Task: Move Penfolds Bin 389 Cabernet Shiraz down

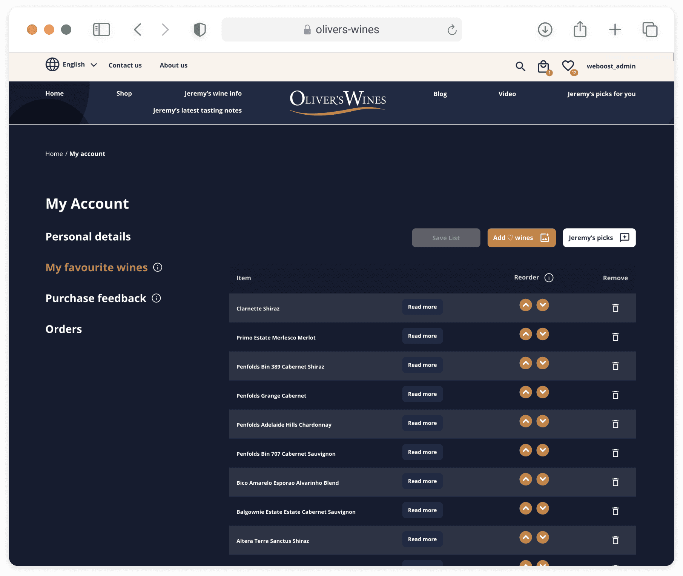Action: [x=543, y=363]
